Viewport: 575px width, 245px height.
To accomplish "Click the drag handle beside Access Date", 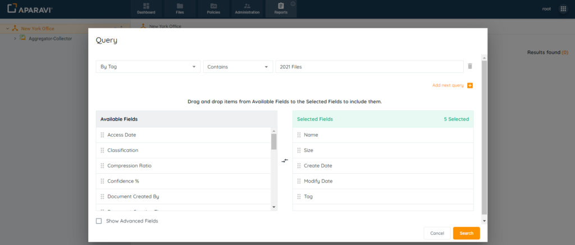I will tap(102, 135).
